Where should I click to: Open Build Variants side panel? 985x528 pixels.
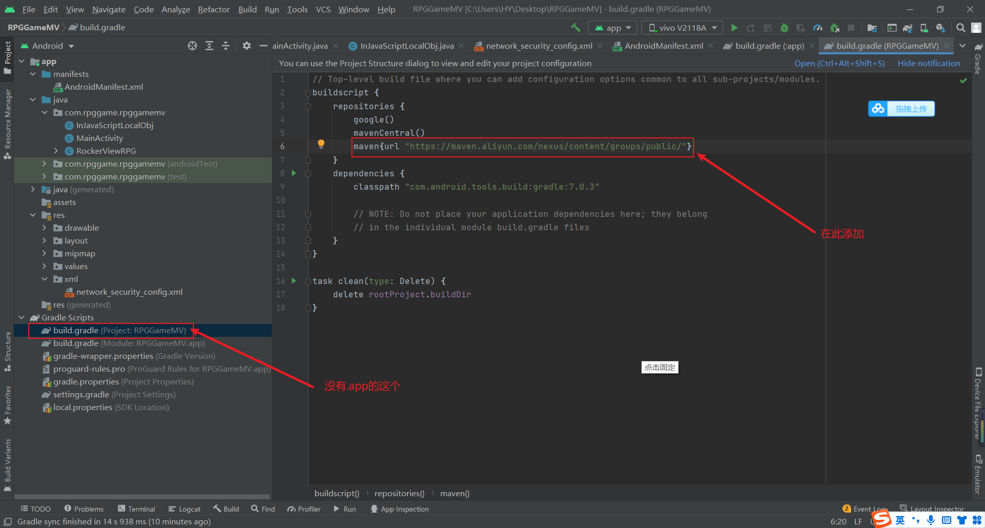[x=7, y=465]
